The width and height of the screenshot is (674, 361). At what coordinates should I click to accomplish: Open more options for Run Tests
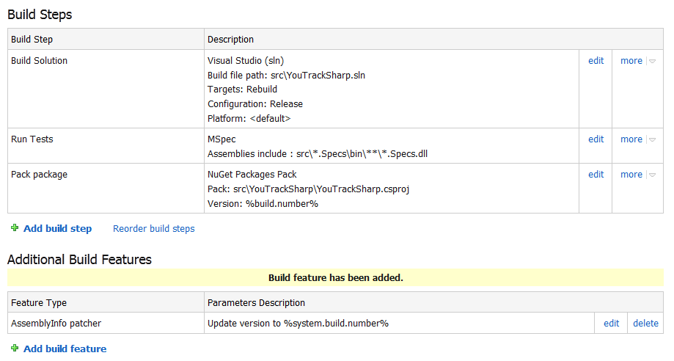[631, 139]
